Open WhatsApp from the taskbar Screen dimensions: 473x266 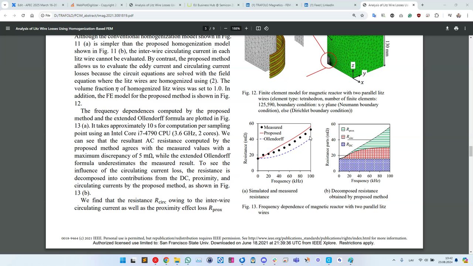point(188,260)
